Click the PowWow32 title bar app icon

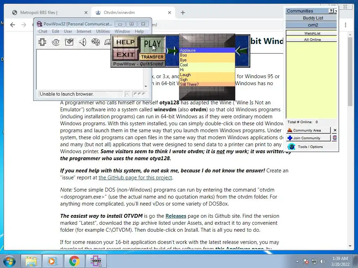(40, 24)
